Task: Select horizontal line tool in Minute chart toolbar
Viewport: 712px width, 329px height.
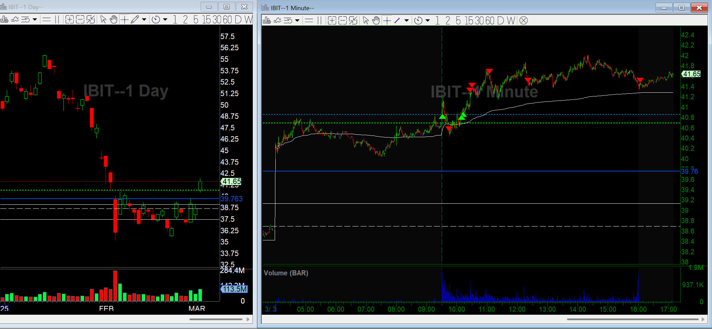Action: [x=309, y=21]
